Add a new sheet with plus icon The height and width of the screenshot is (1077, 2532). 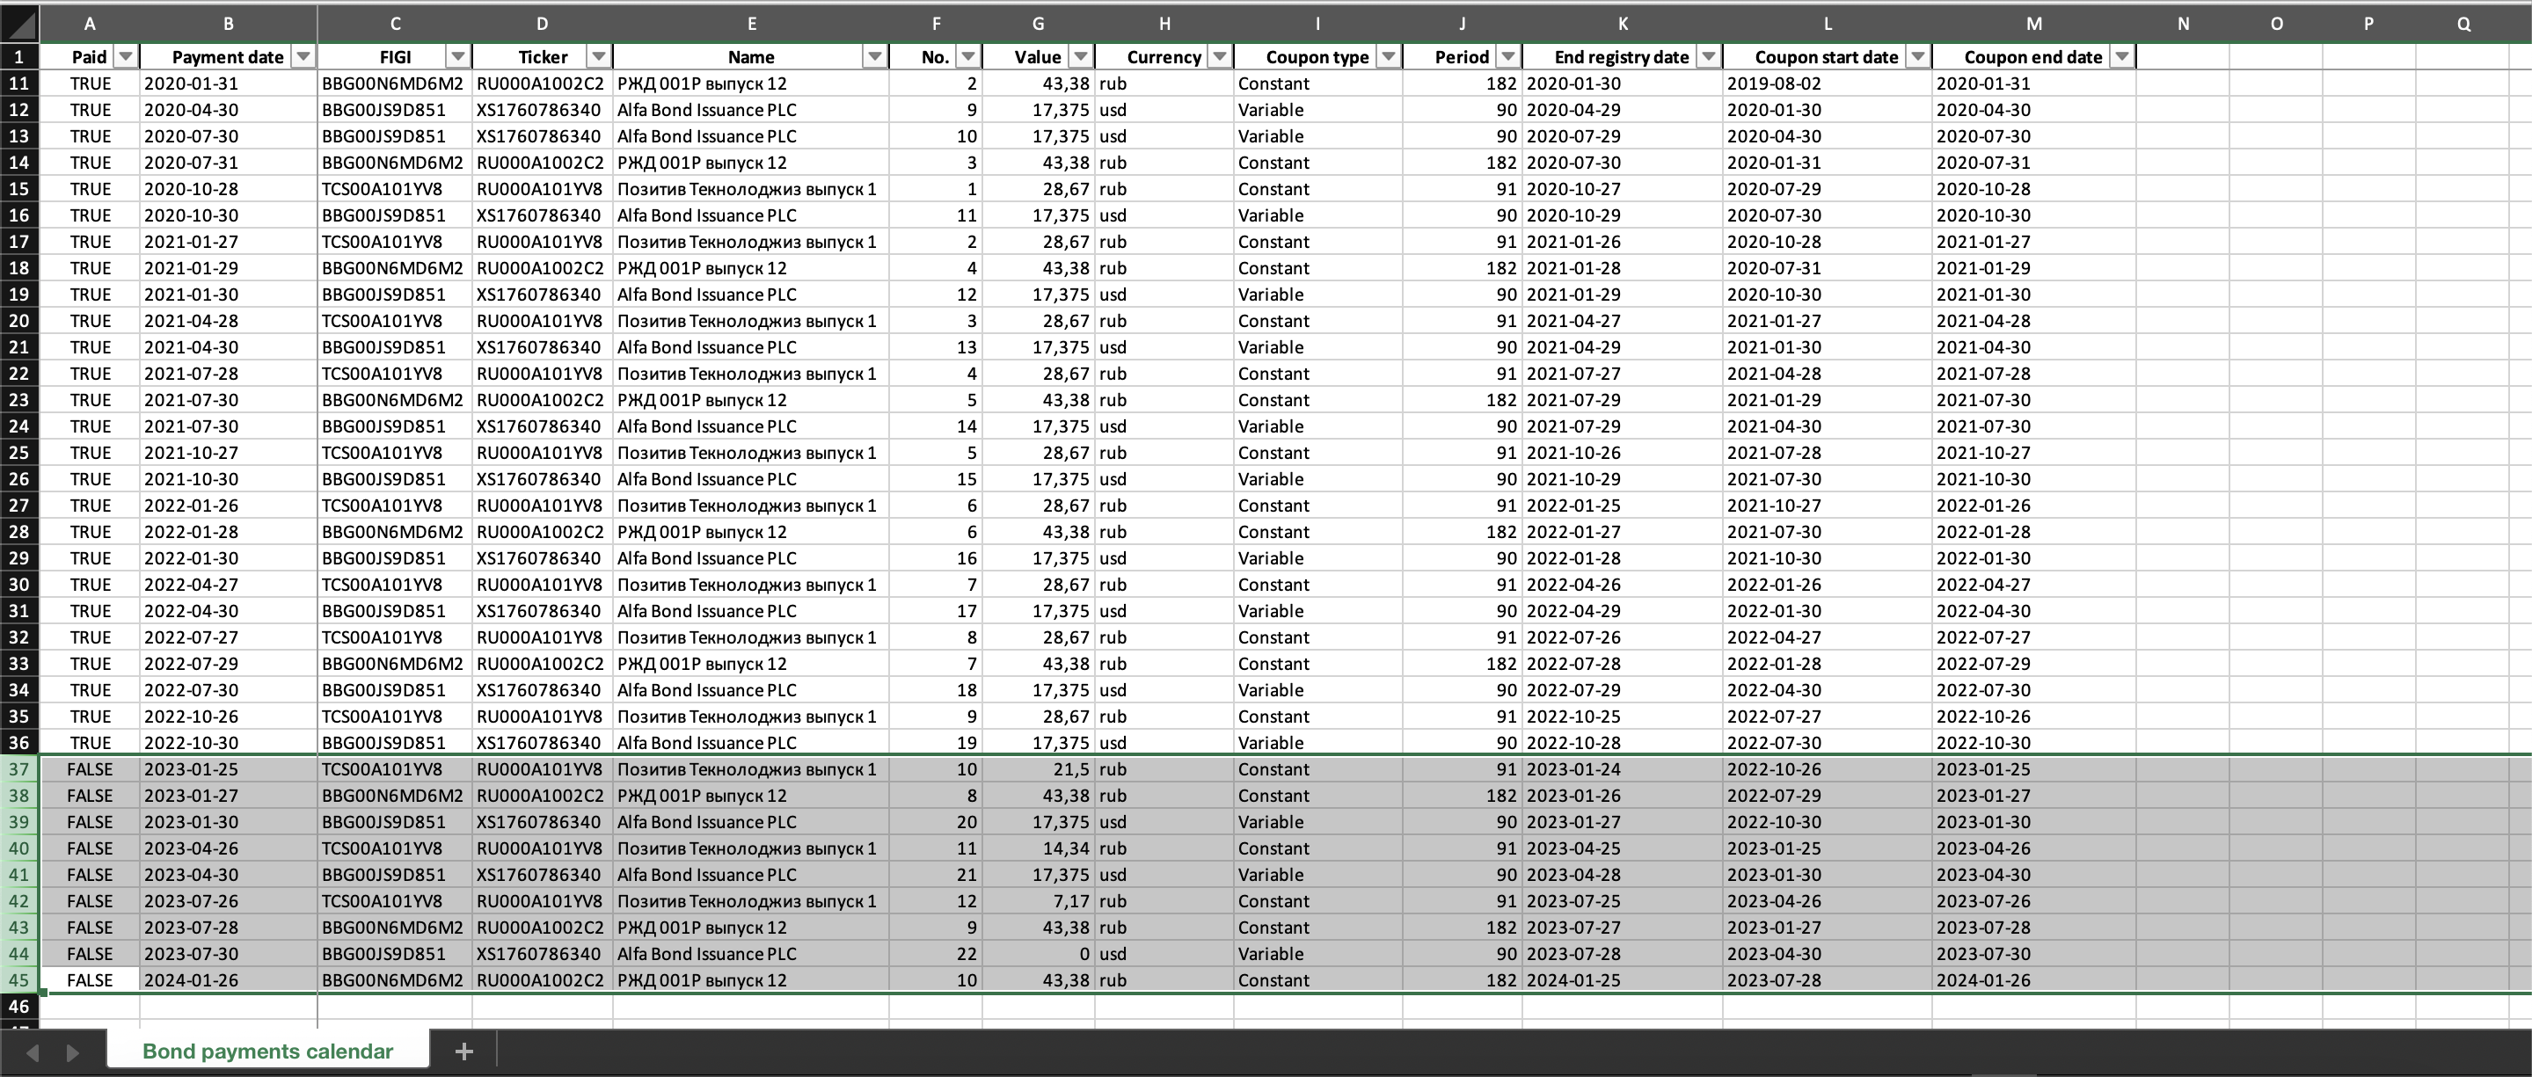tap(464, 1052)
